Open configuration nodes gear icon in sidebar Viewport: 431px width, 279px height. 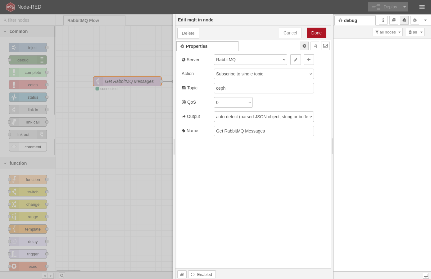click(x=415, y=20)
